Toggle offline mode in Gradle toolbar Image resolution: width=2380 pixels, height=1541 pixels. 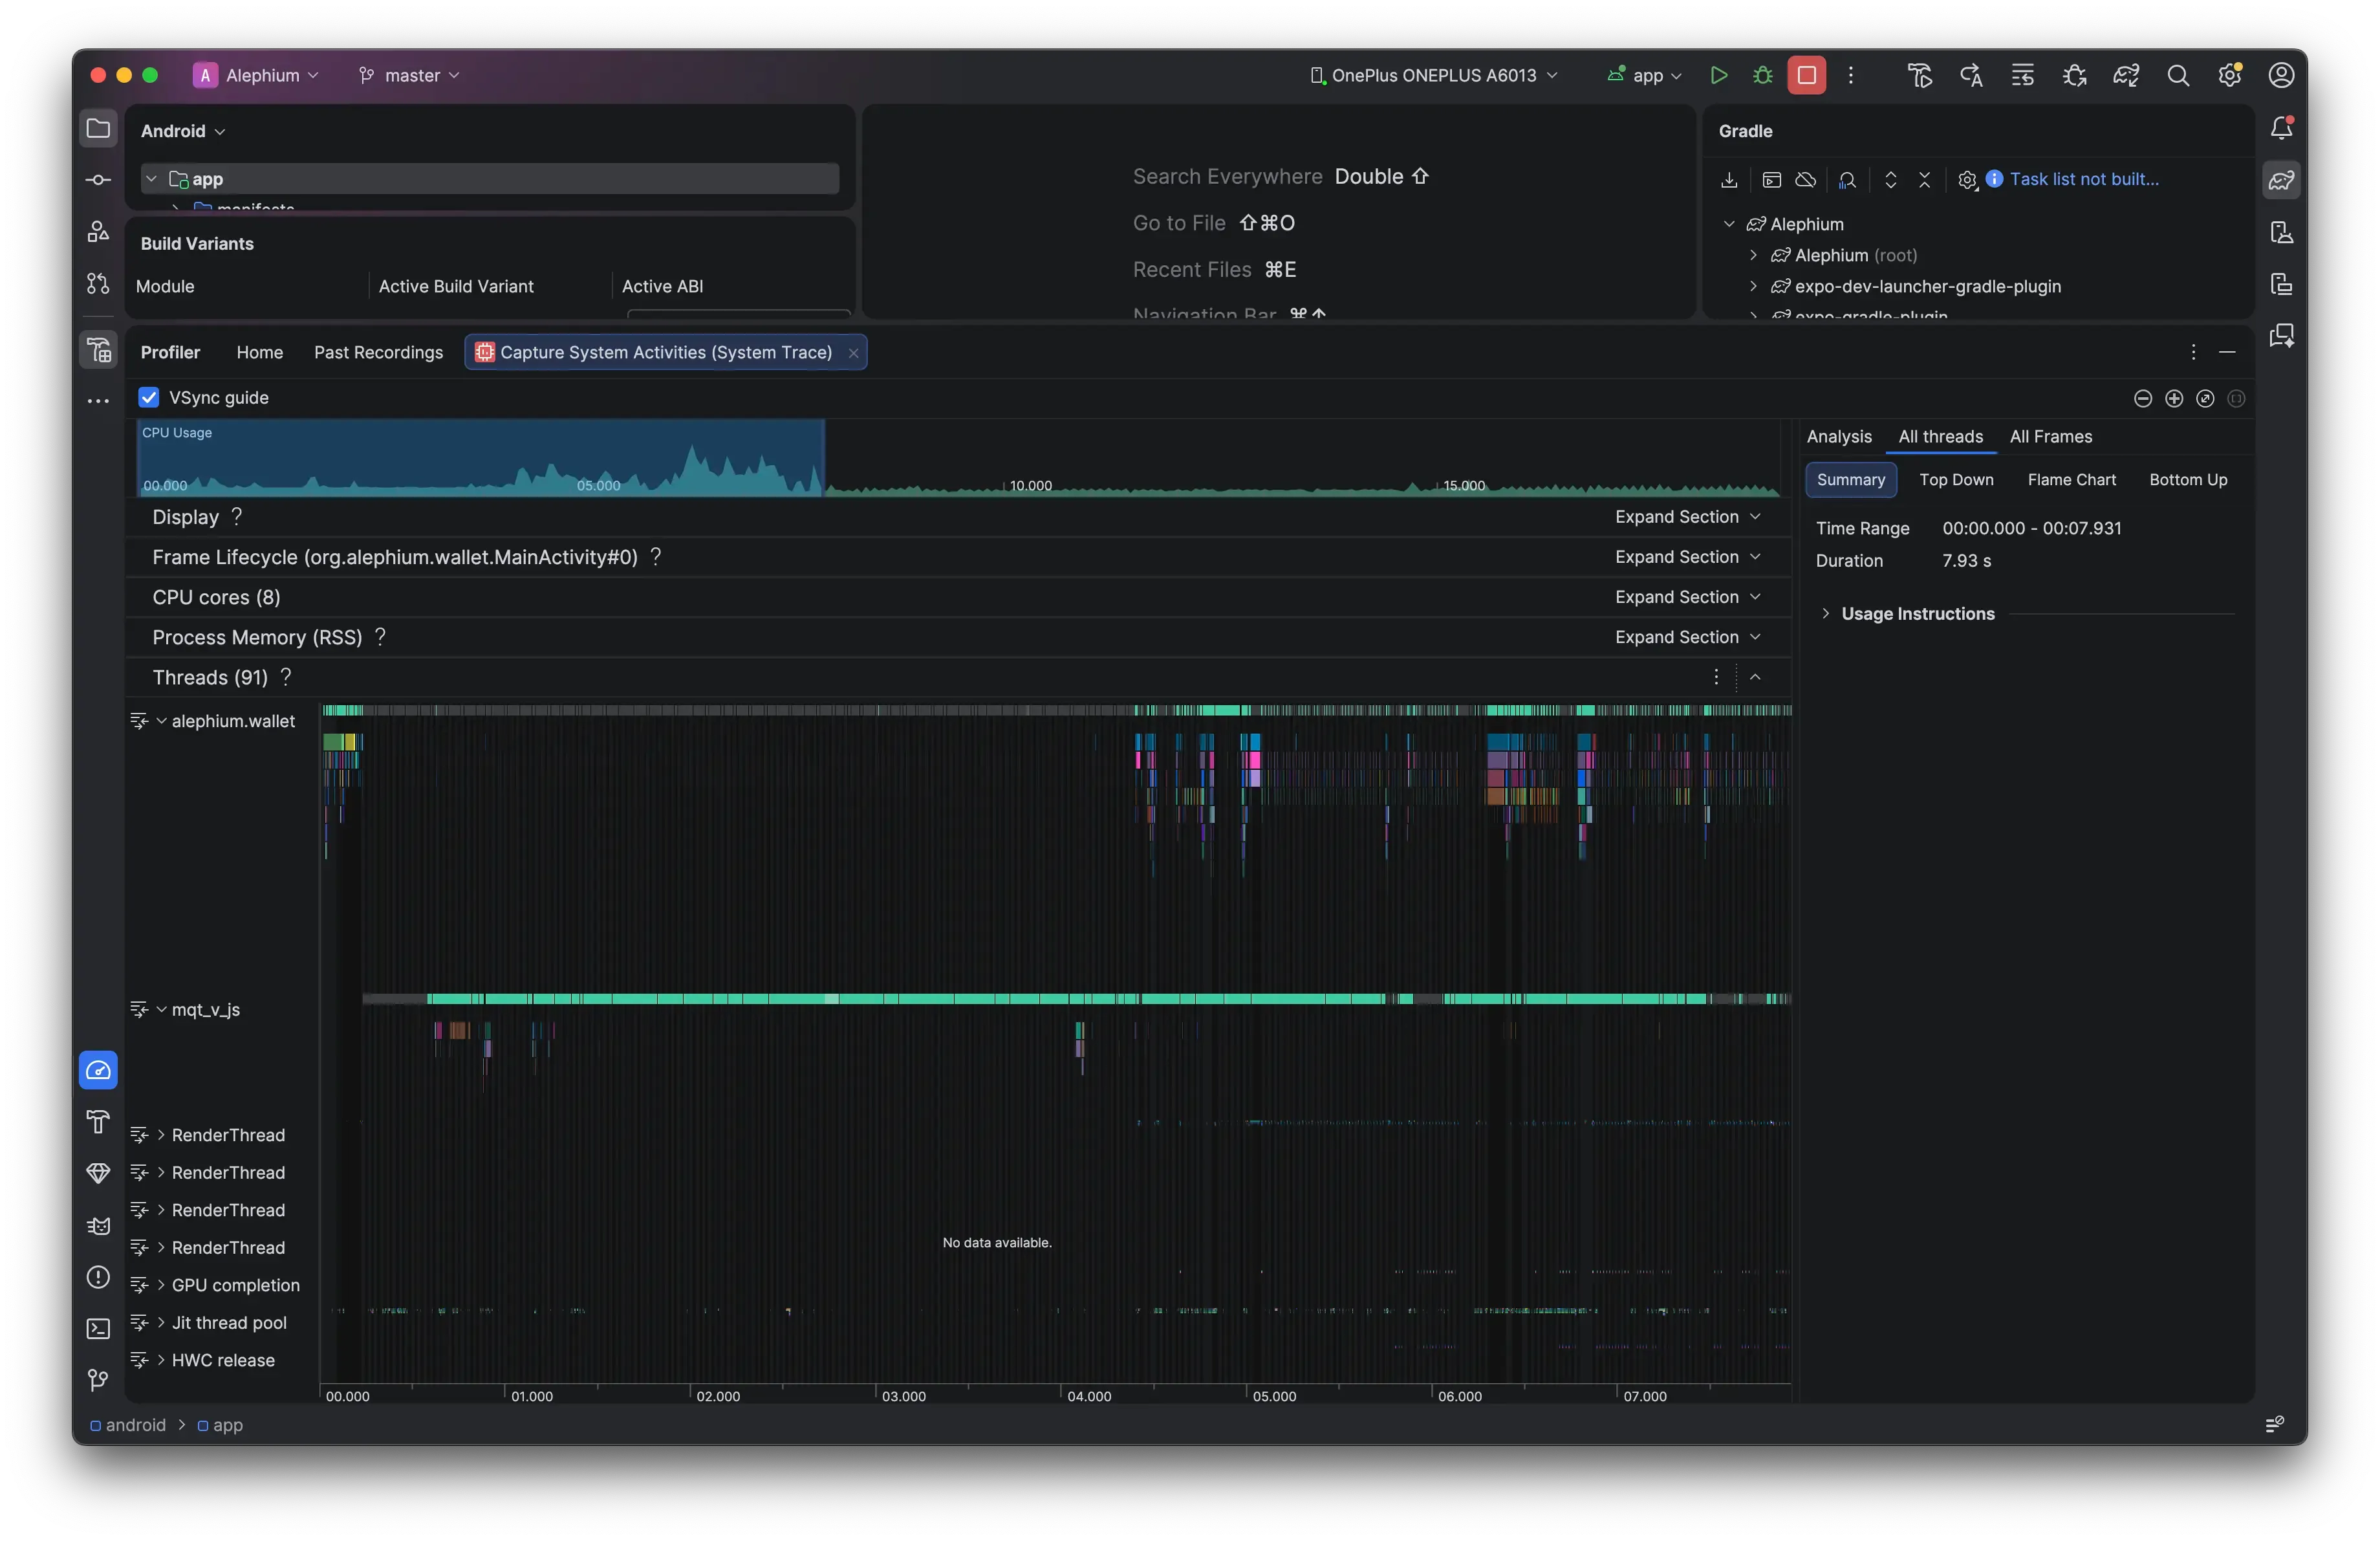[x=1806, y=180]
